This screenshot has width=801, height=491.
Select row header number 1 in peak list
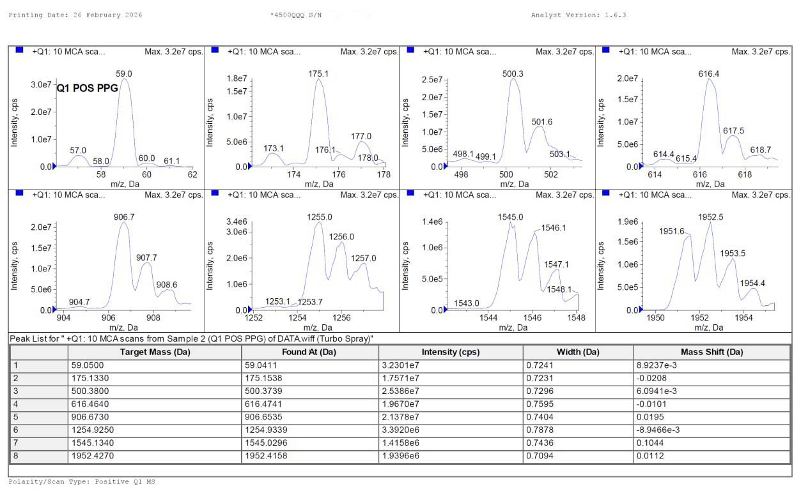39,365
